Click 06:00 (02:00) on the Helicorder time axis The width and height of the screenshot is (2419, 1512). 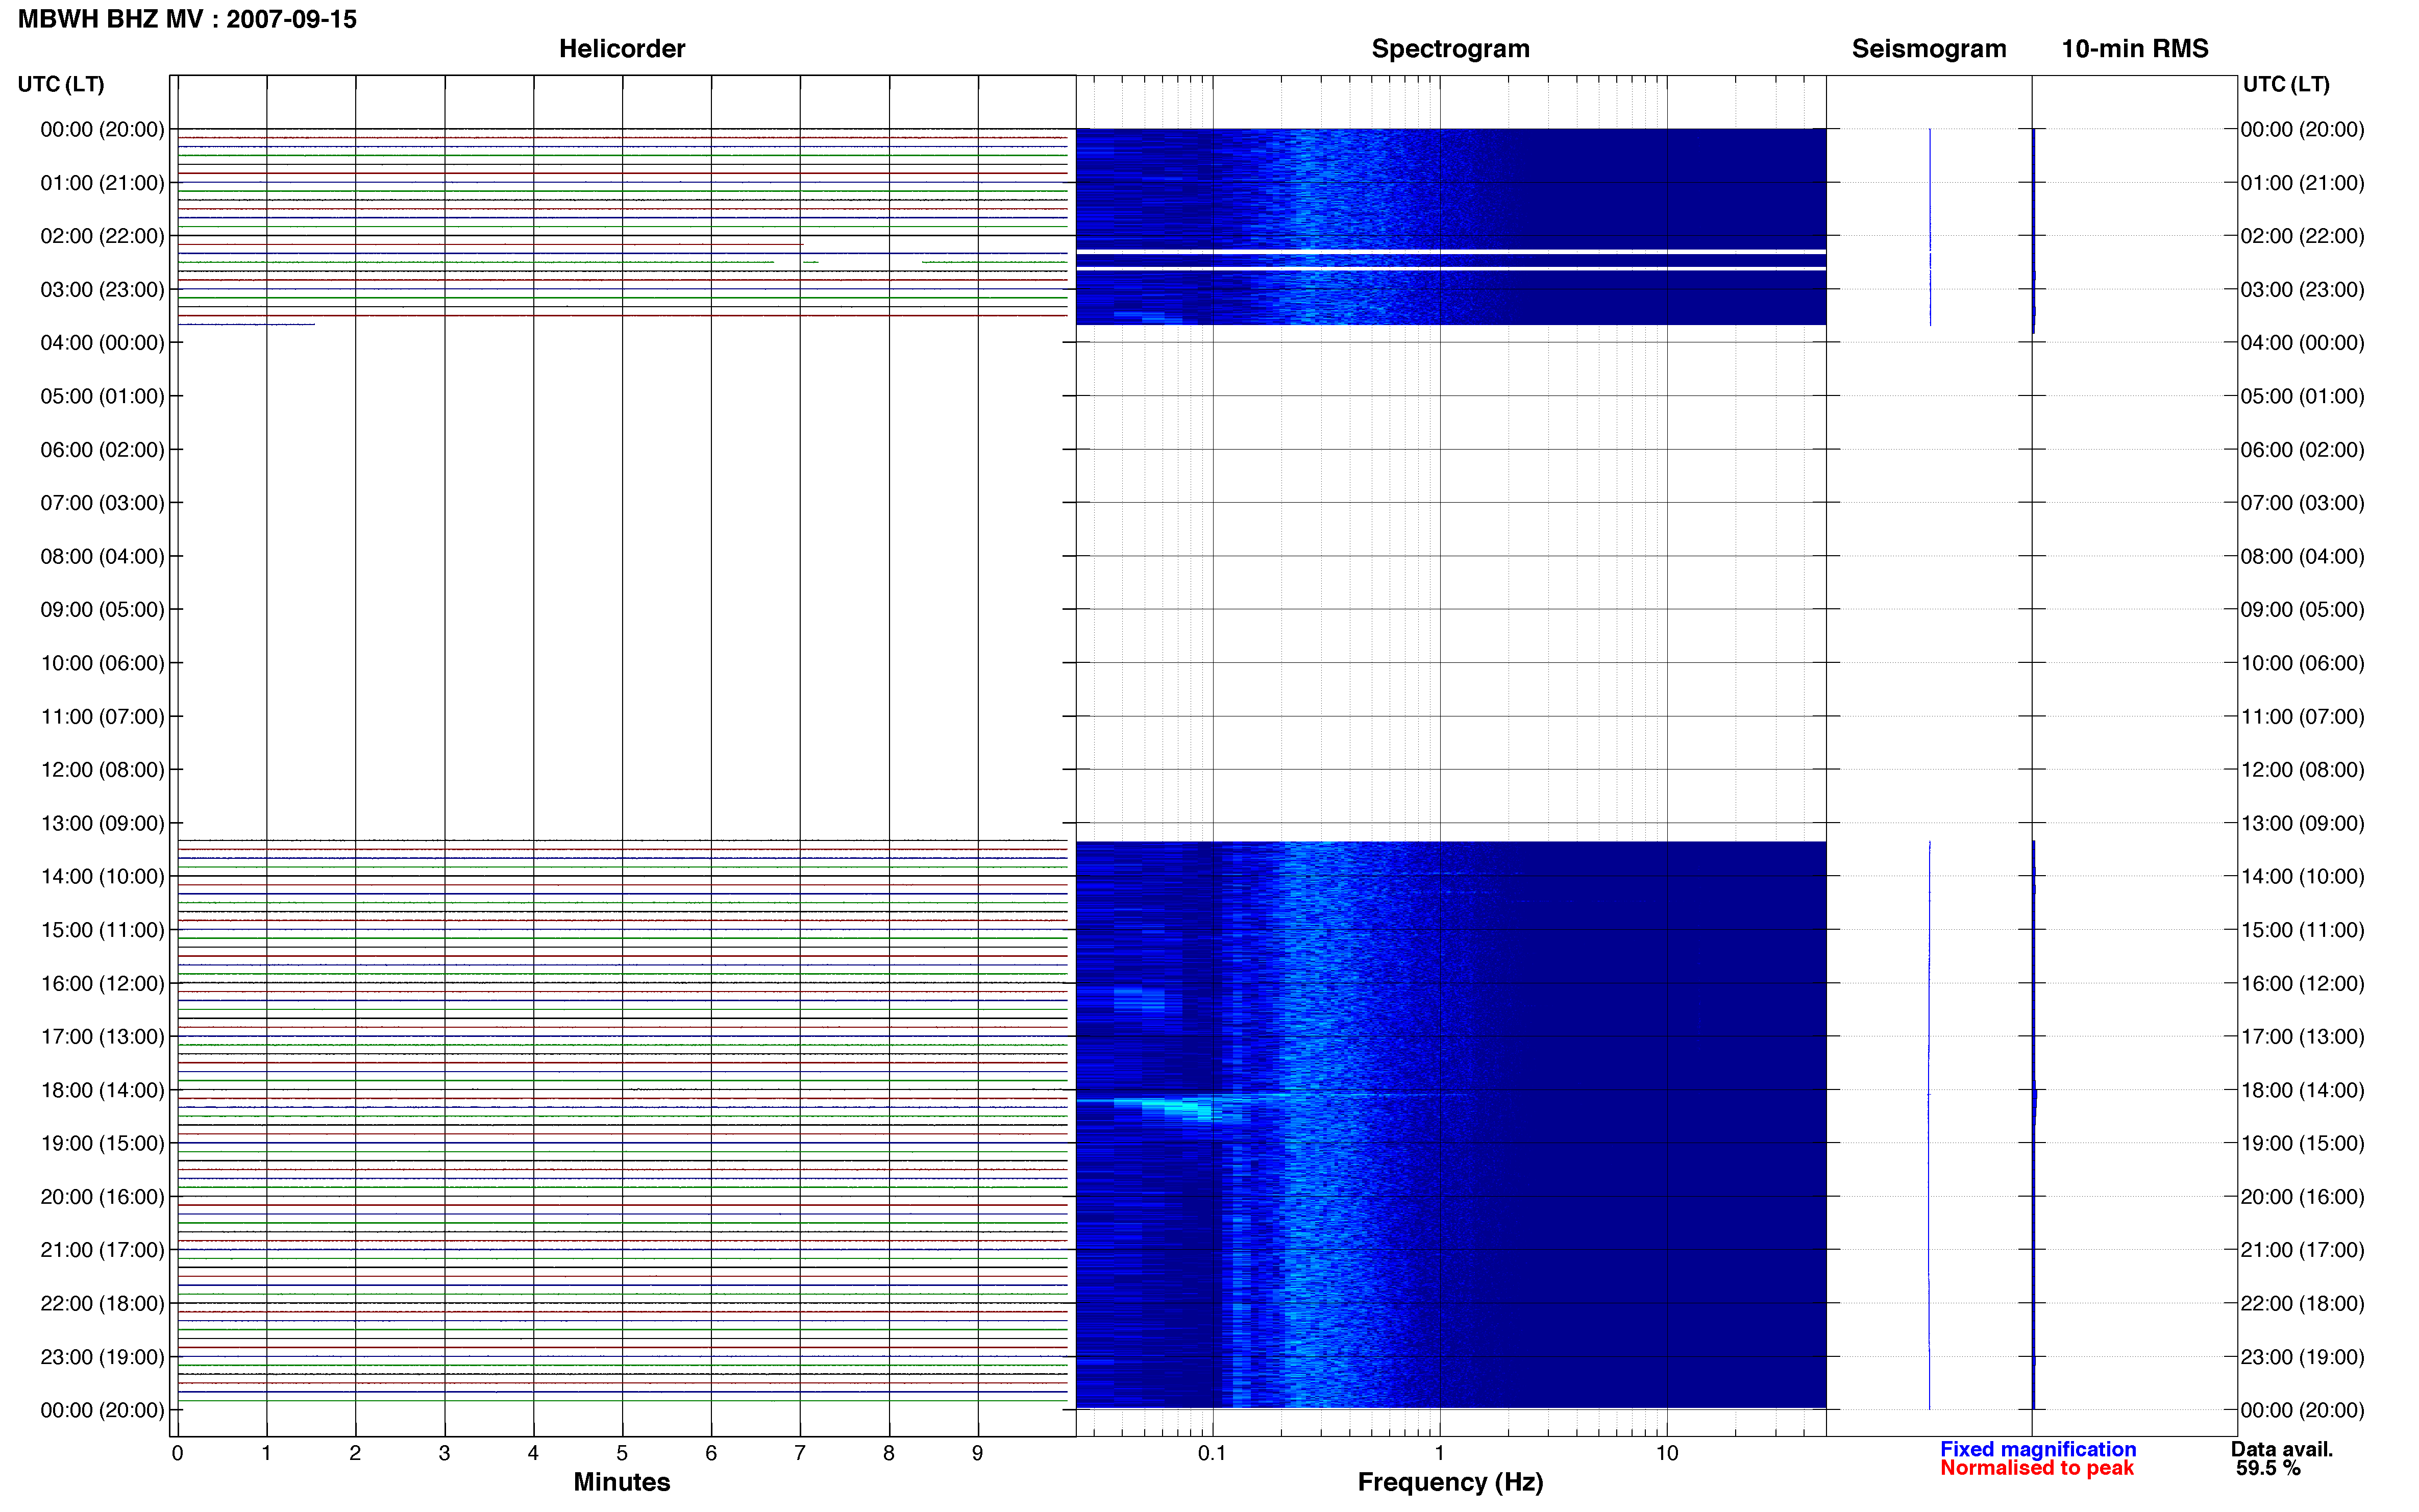click(x=102, y=450)
